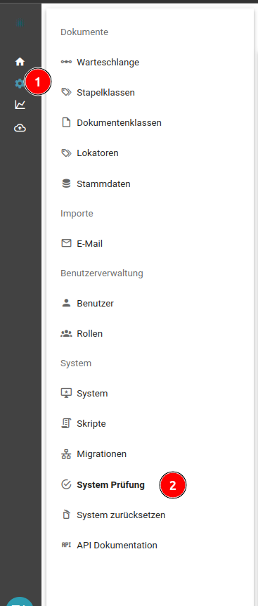Open the home icon in sidebar
This screenshot has height=606, width=258.
coord(20,61)
